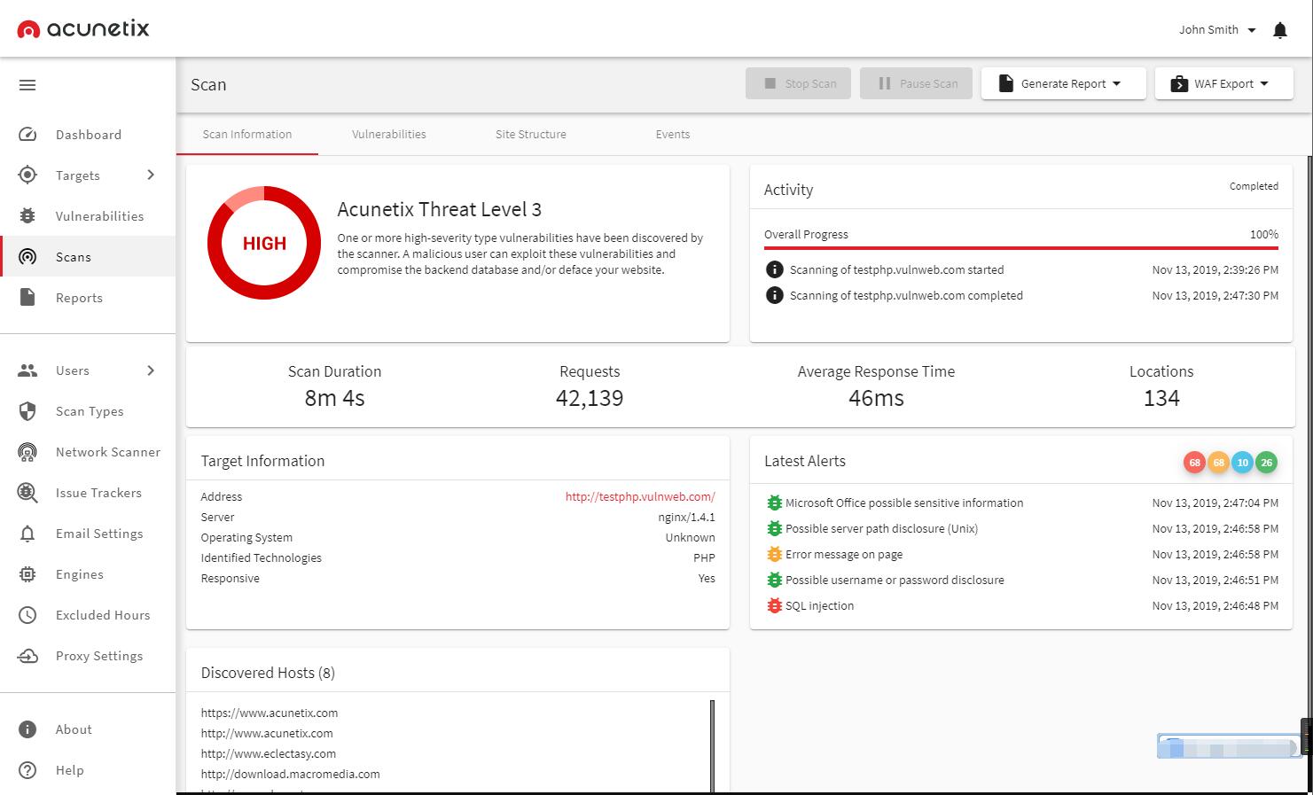Screen dimensions: 1313x795
Task: Click the Discovered Hosts list scrollbar
Action: [x=712, y=746]
